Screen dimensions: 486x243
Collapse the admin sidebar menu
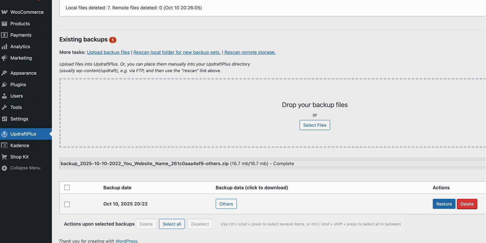point(21,168)
